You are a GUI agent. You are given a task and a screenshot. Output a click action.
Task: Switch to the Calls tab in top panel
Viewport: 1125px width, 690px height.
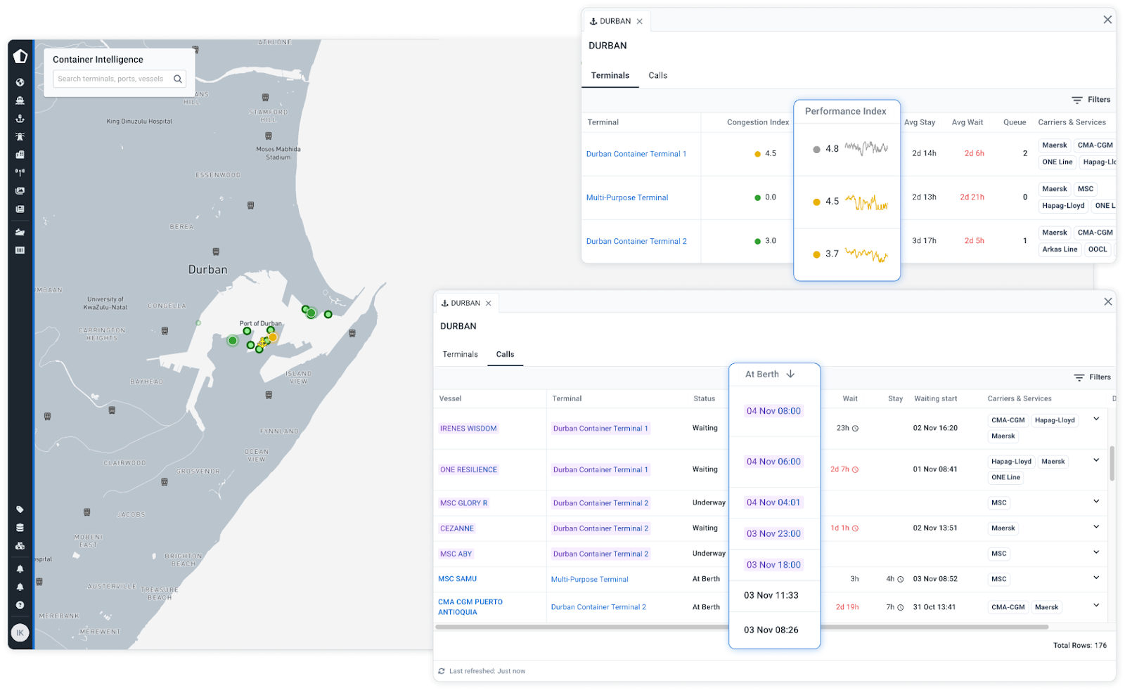[x=657, y=75]
